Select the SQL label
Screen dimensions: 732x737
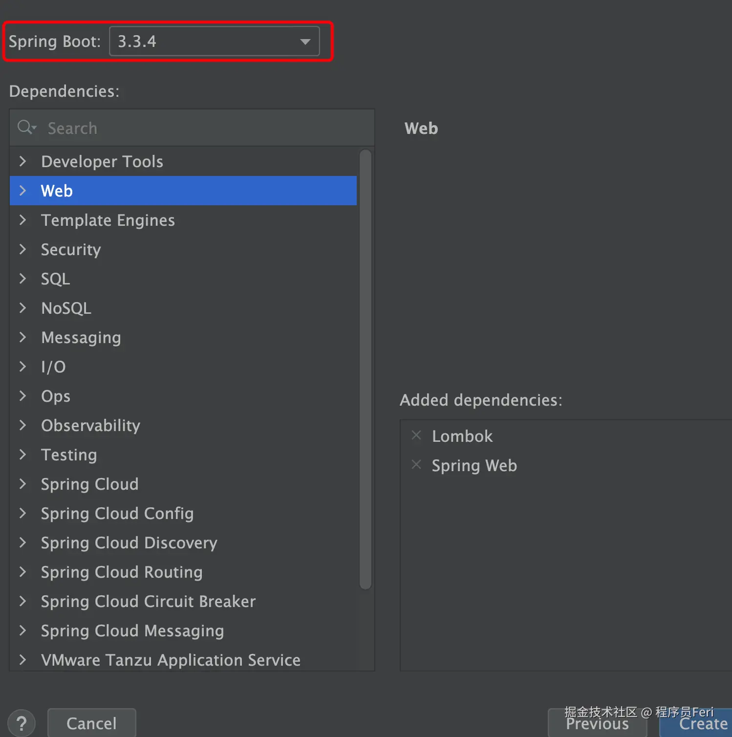56,279
